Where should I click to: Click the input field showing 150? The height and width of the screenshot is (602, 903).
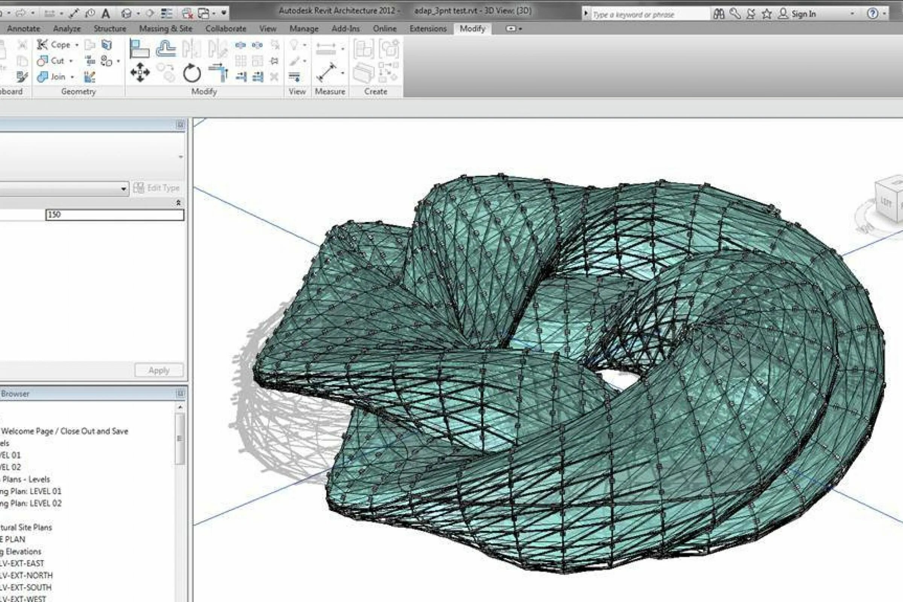click(114, 214)
